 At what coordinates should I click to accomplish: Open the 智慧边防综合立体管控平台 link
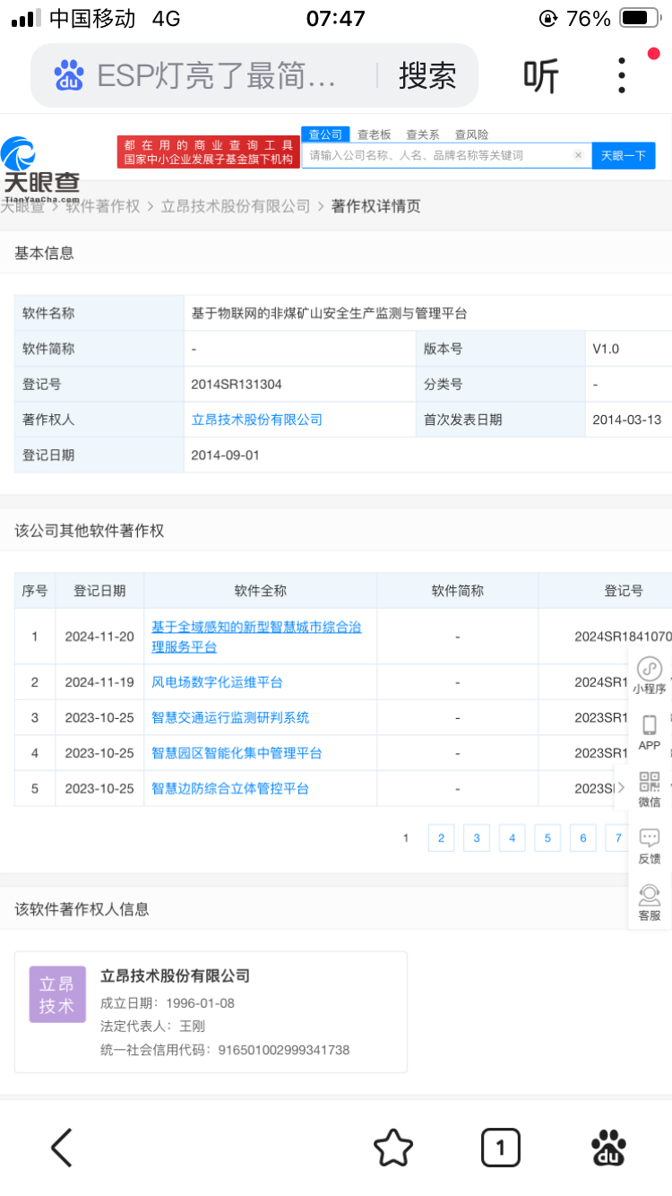point(230,788)
